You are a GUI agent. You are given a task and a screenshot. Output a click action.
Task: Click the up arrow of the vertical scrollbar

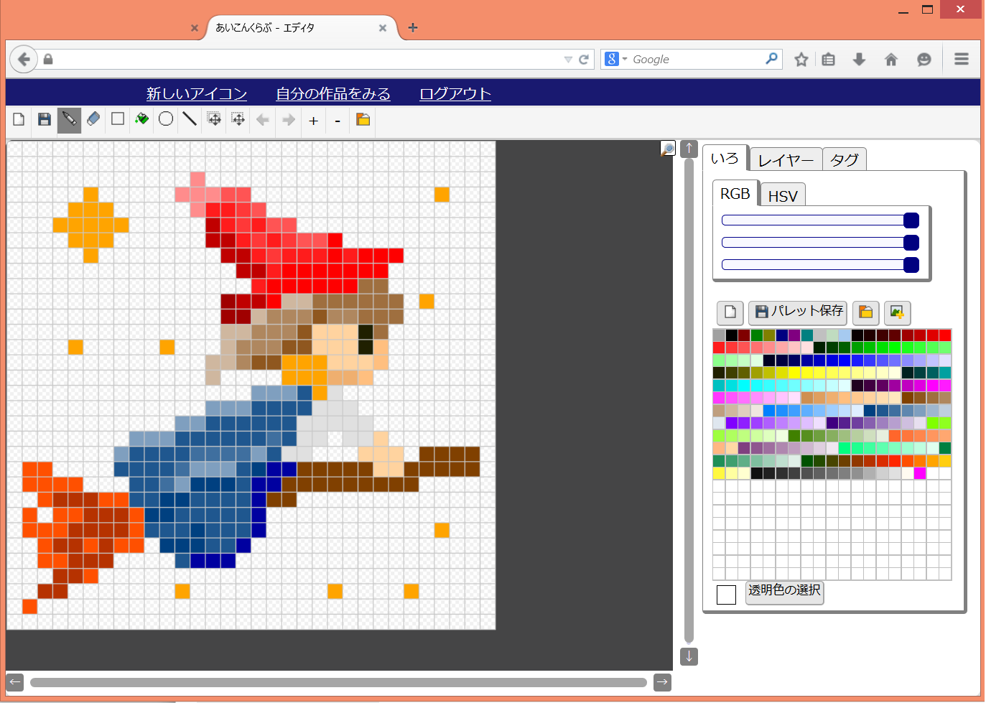(689, 149)
